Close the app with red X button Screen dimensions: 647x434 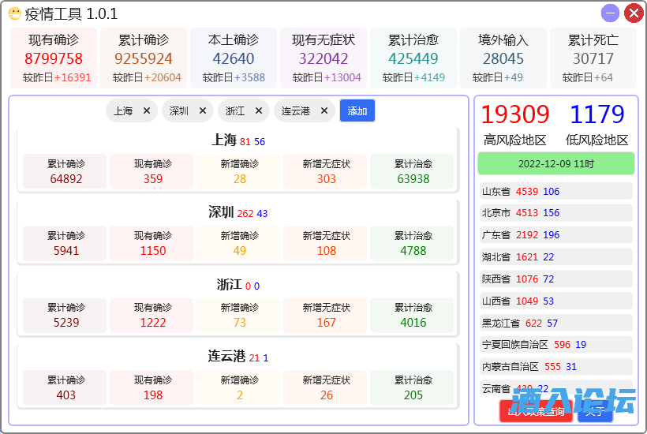pyautogui.click(x=633, y=13)
